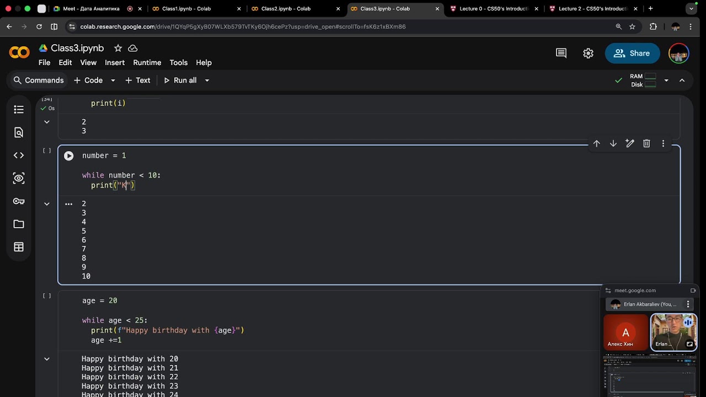
Task: Click Erlan's video tile in Meet popup
Action: coord(673,332)
